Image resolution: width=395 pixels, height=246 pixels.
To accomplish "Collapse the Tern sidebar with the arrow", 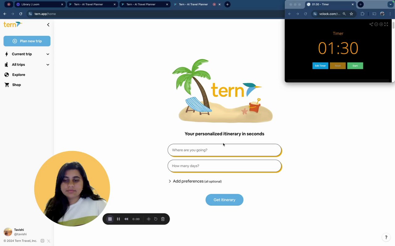I will click(x=48, y=25).
